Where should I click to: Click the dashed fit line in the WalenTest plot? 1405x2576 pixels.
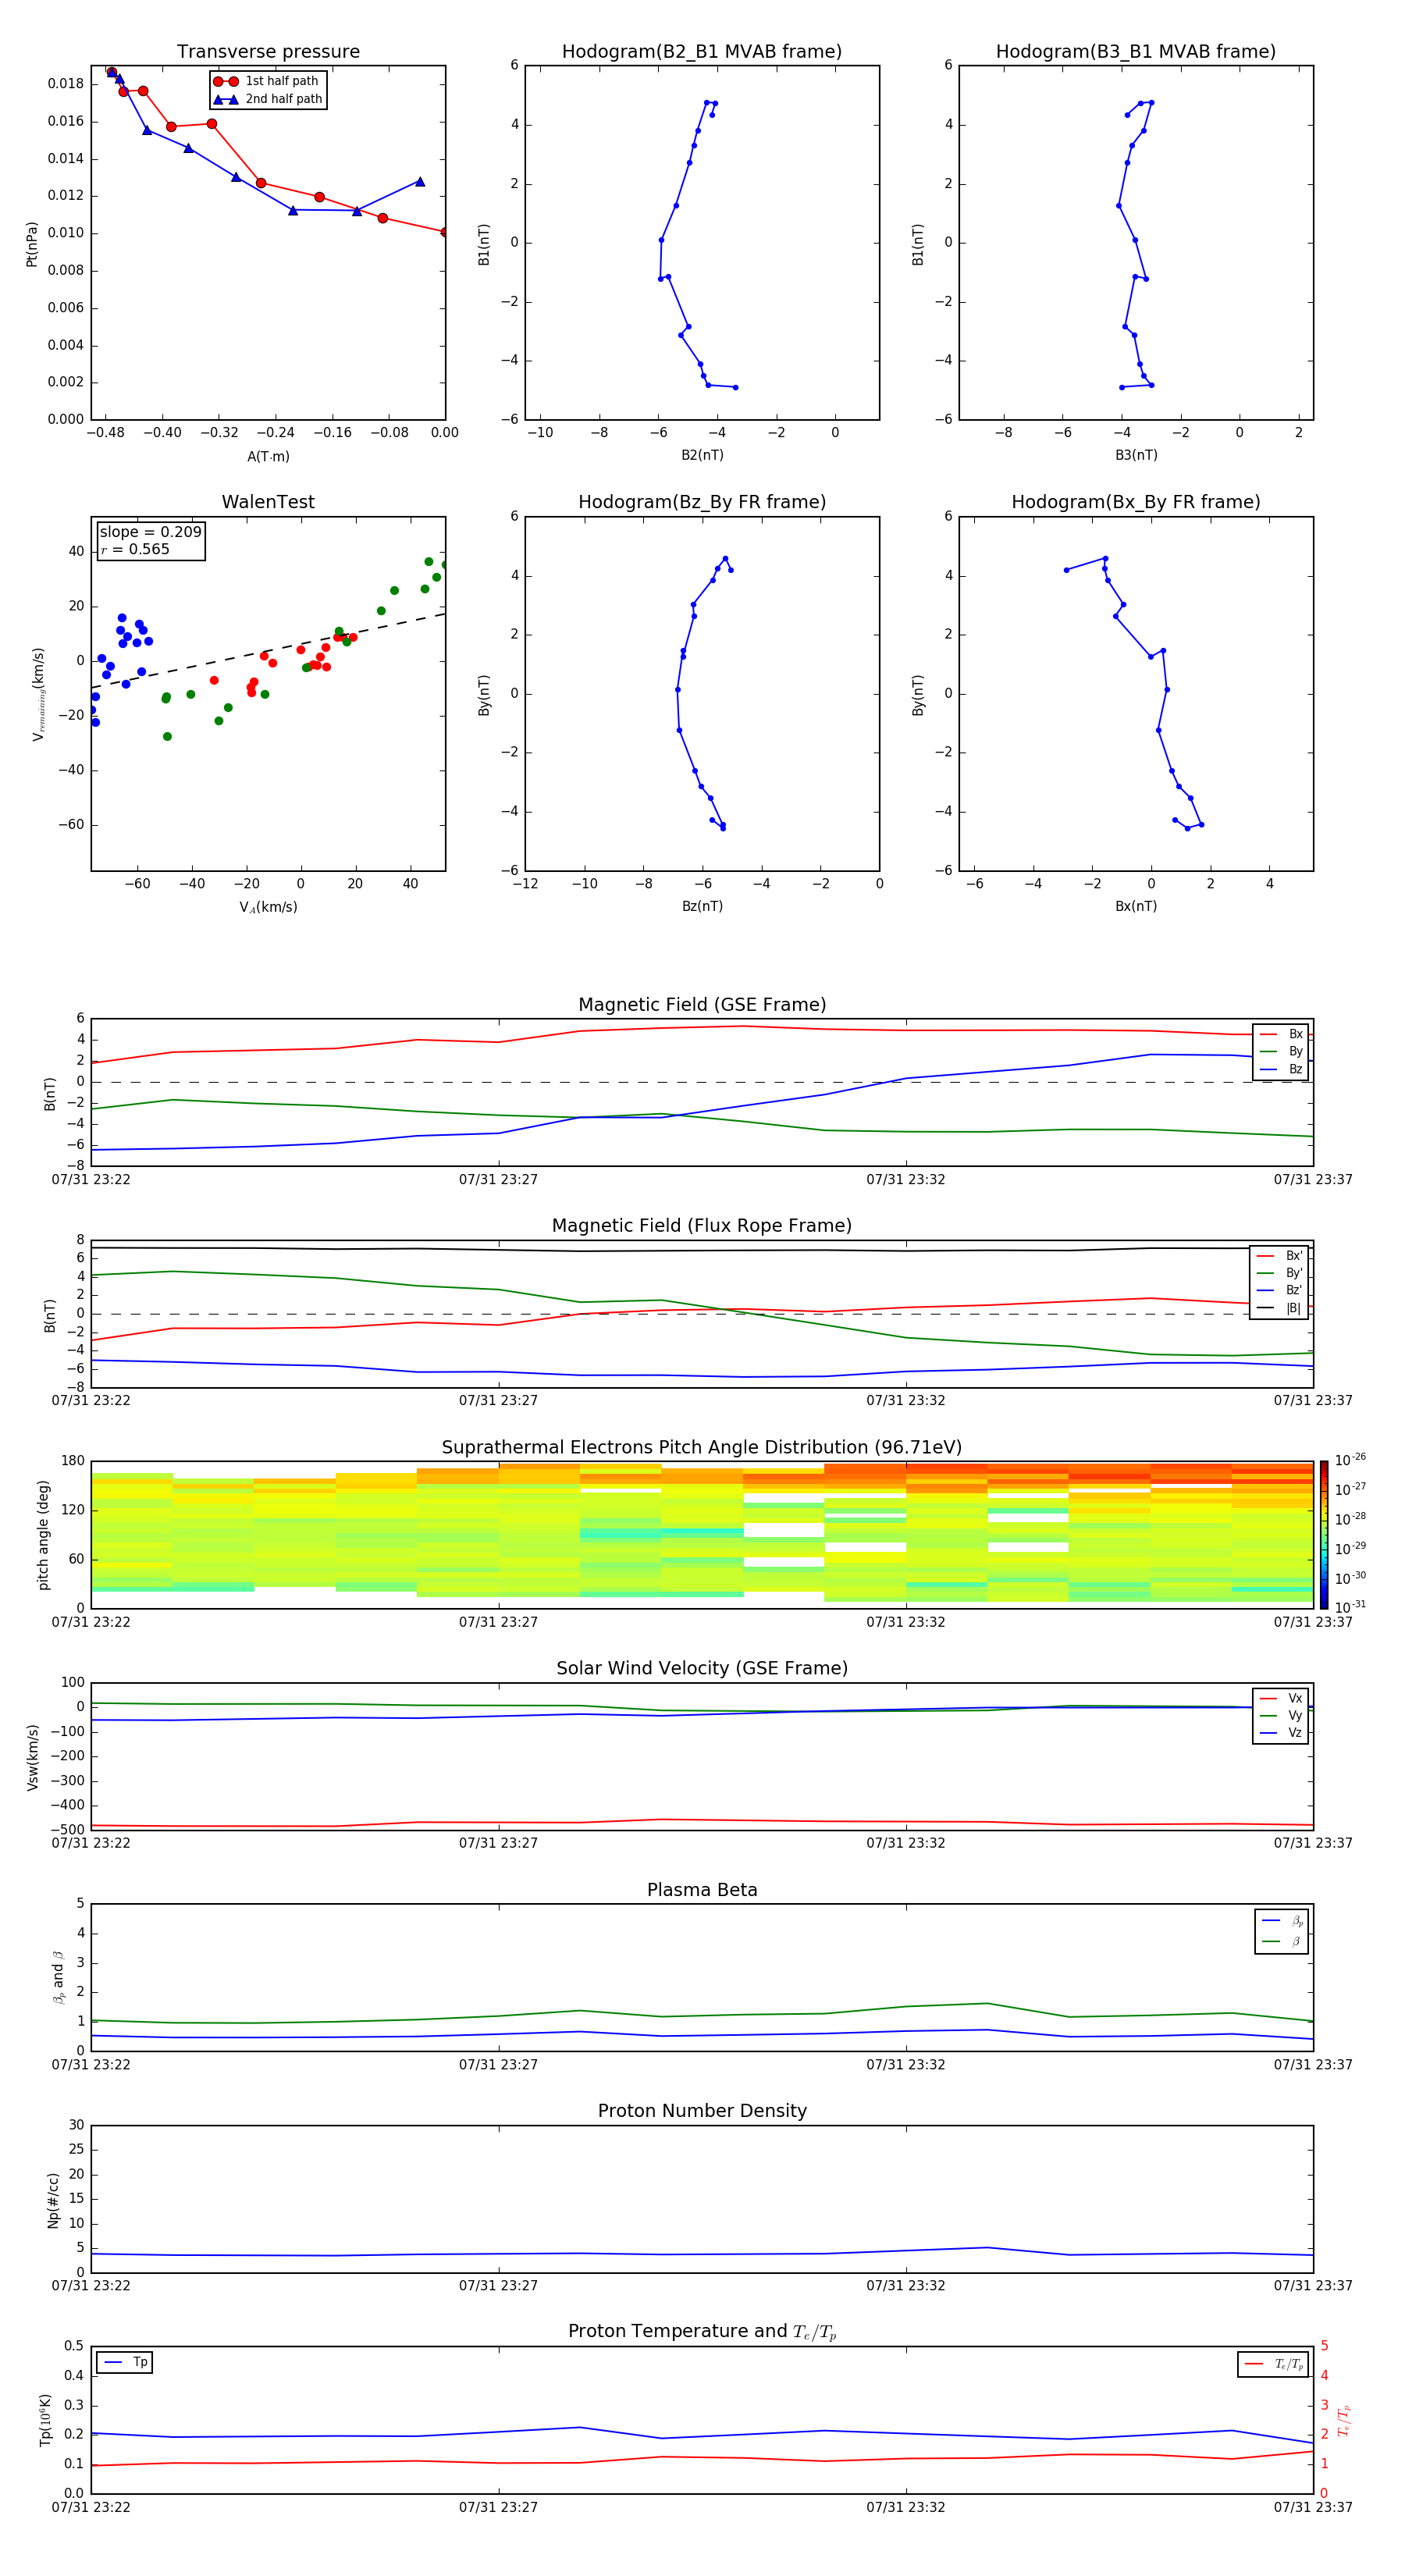(x=268, y=651)
